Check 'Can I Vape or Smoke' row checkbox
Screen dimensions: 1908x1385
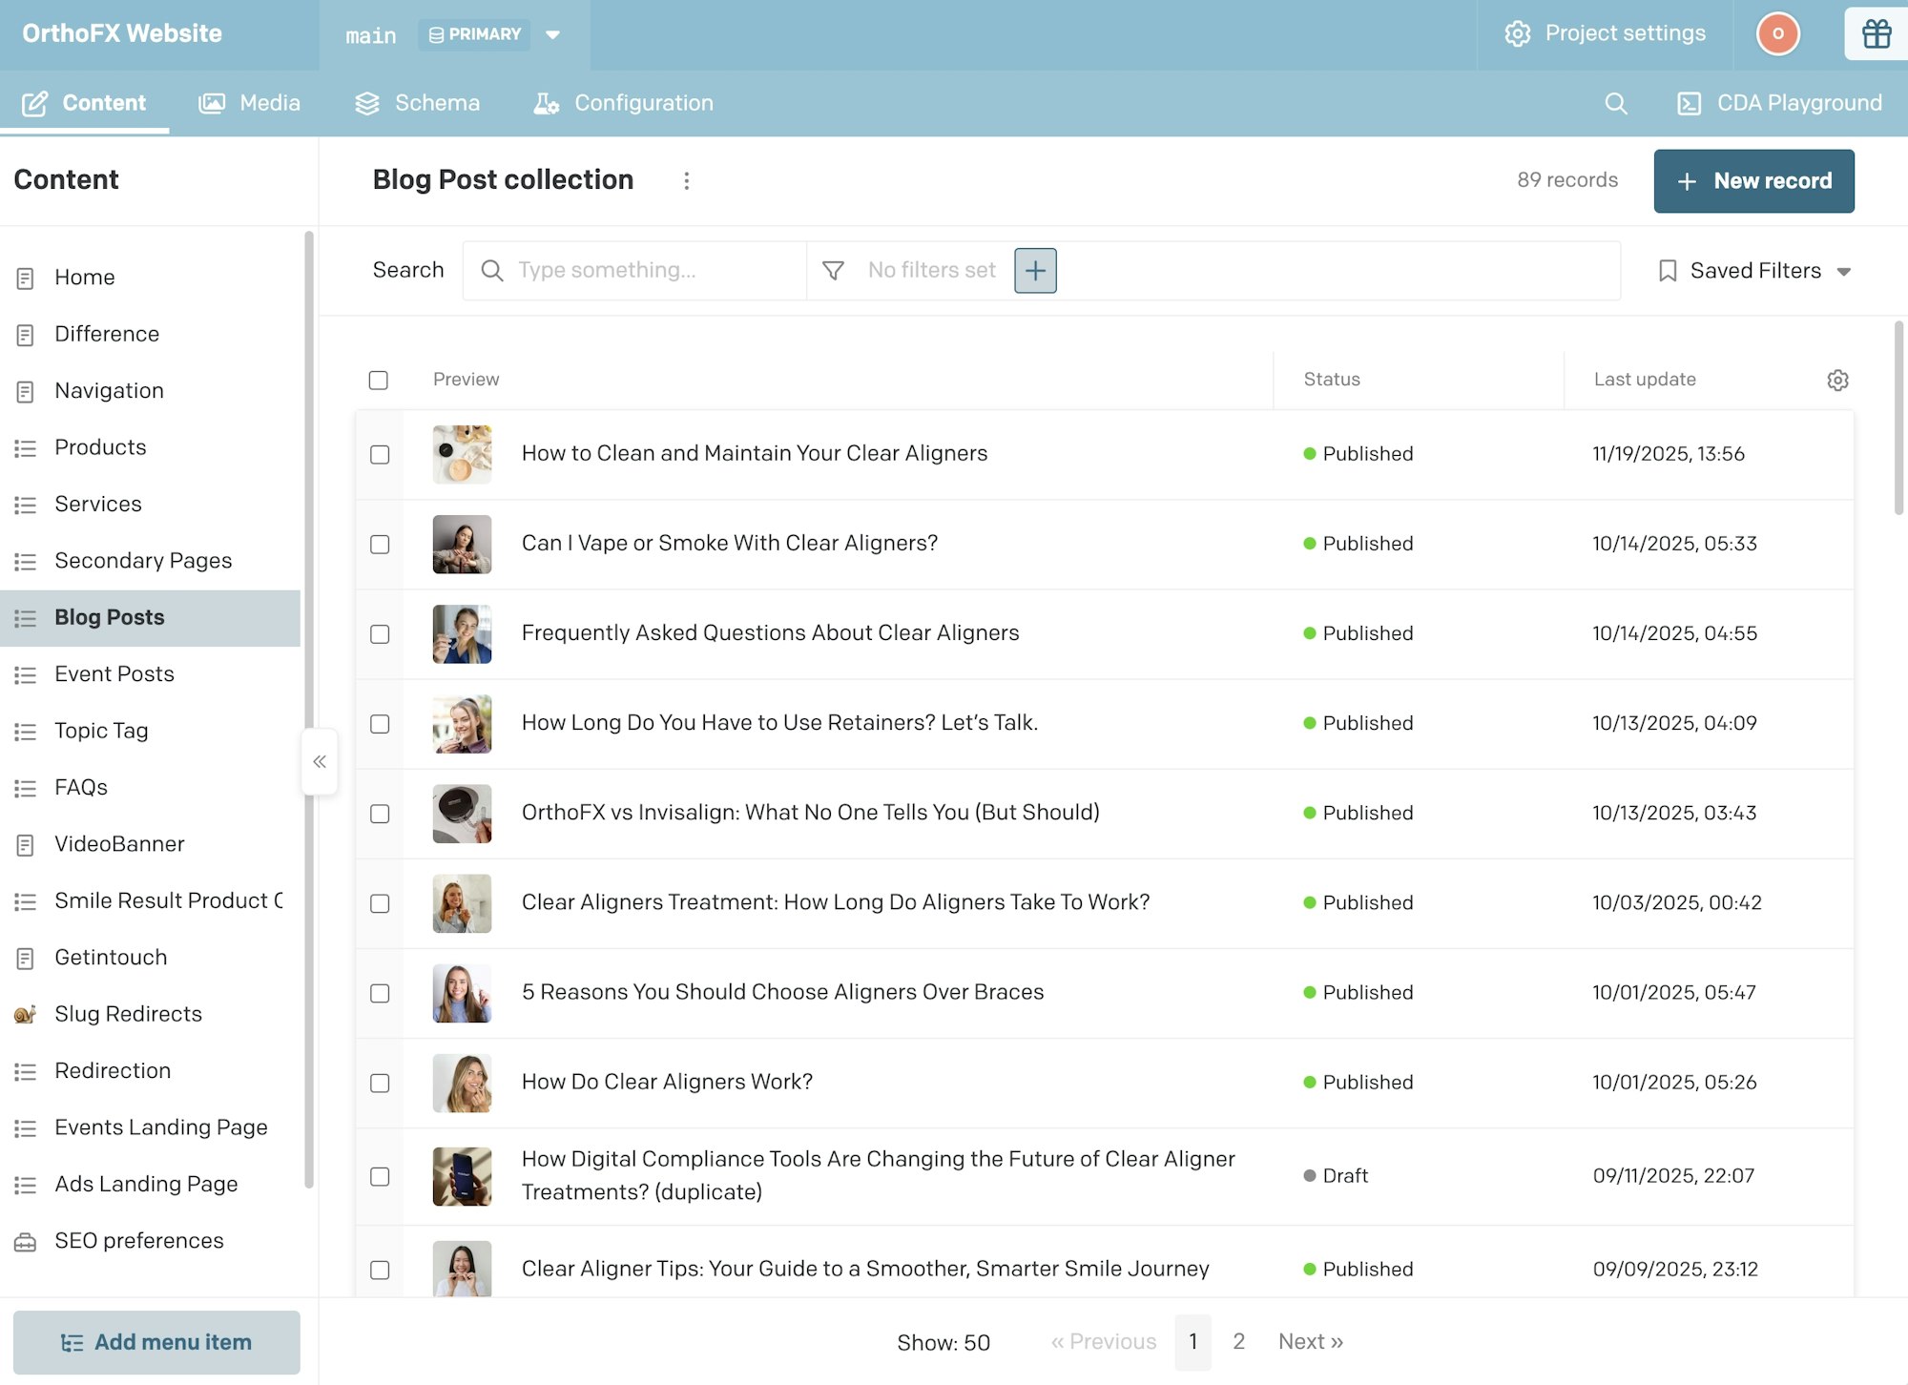click(x=380, y=544)
